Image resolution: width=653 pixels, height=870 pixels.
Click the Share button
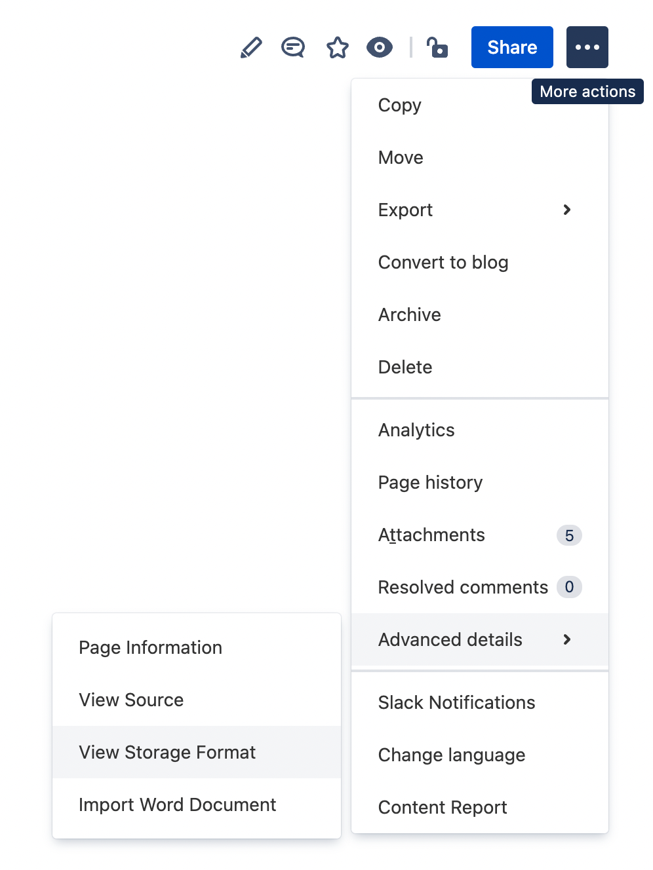[511, 47]
